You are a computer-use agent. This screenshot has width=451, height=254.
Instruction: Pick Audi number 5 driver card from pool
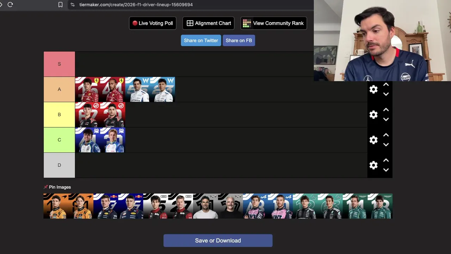click(155, 206)
